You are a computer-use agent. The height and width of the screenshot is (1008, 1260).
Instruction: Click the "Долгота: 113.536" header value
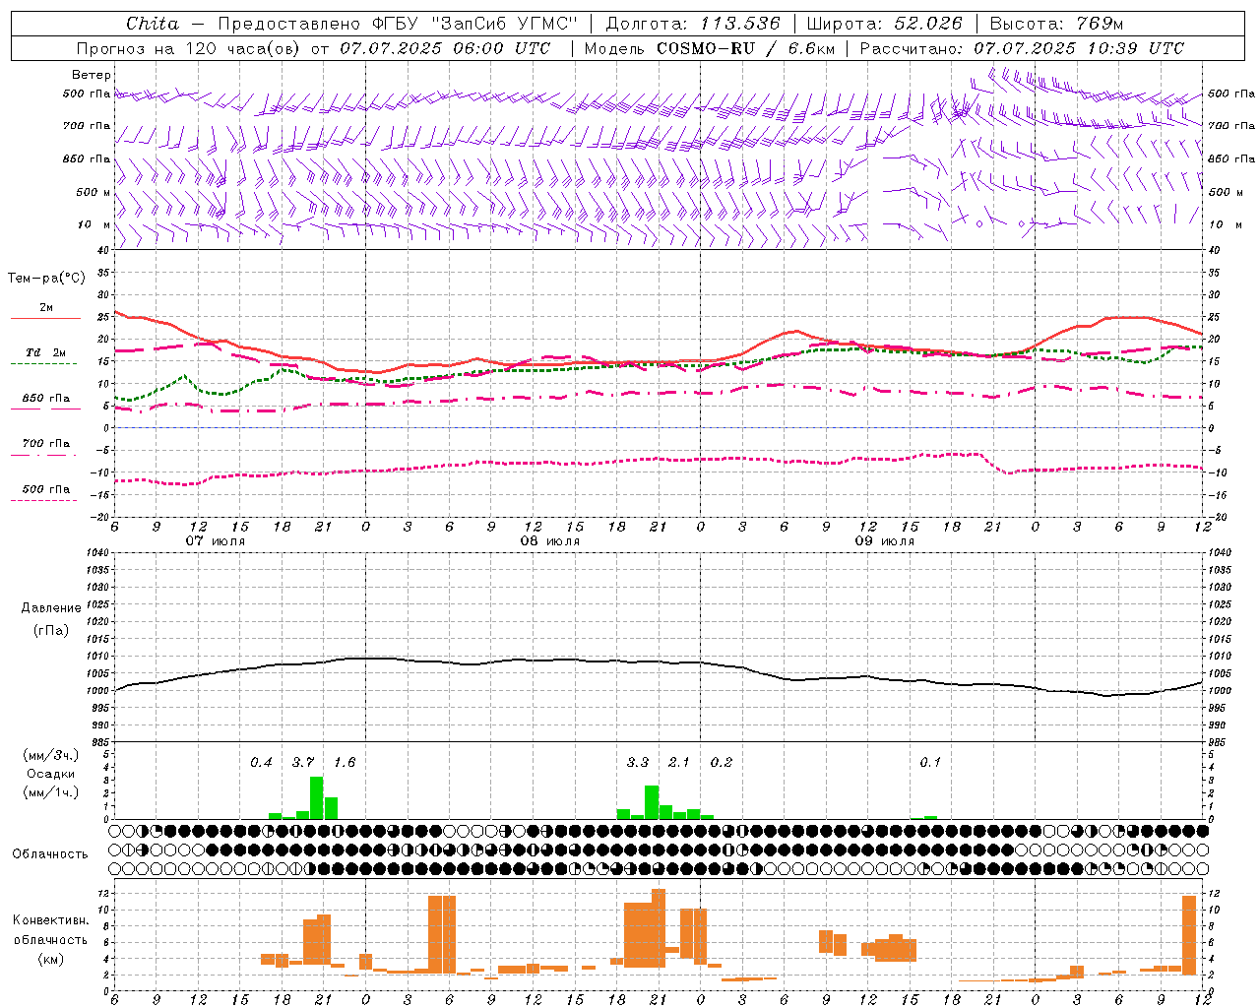click(x=693, y=24)
